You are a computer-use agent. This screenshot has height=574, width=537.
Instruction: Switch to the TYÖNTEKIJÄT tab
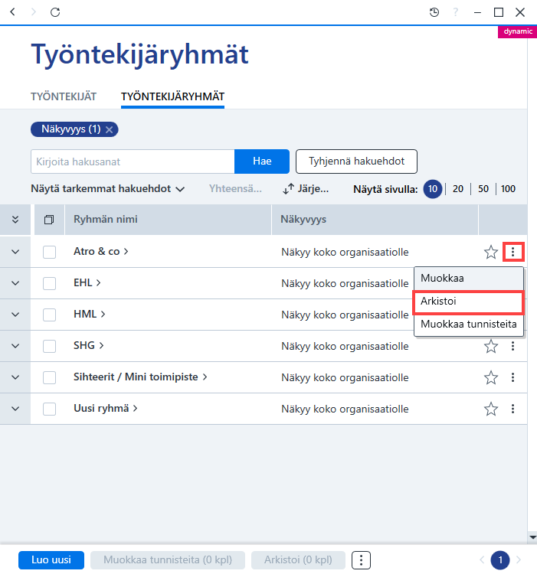click(64, 96)
